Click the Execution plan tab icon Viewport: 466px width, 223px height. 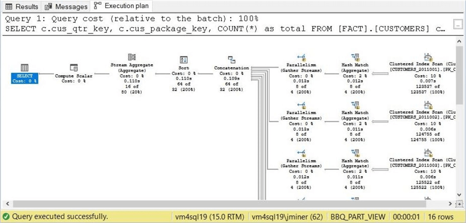point(97,5)
